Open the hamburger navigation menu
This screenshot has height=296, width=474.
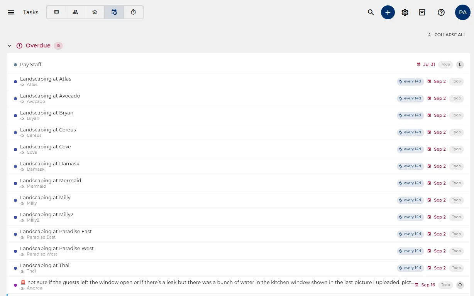pyautogui.click(x=11, y=12)
